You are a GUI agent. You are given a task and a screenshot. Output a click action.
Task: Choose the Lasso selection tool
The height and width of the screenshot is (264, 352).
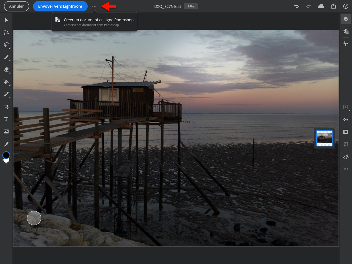6,45
